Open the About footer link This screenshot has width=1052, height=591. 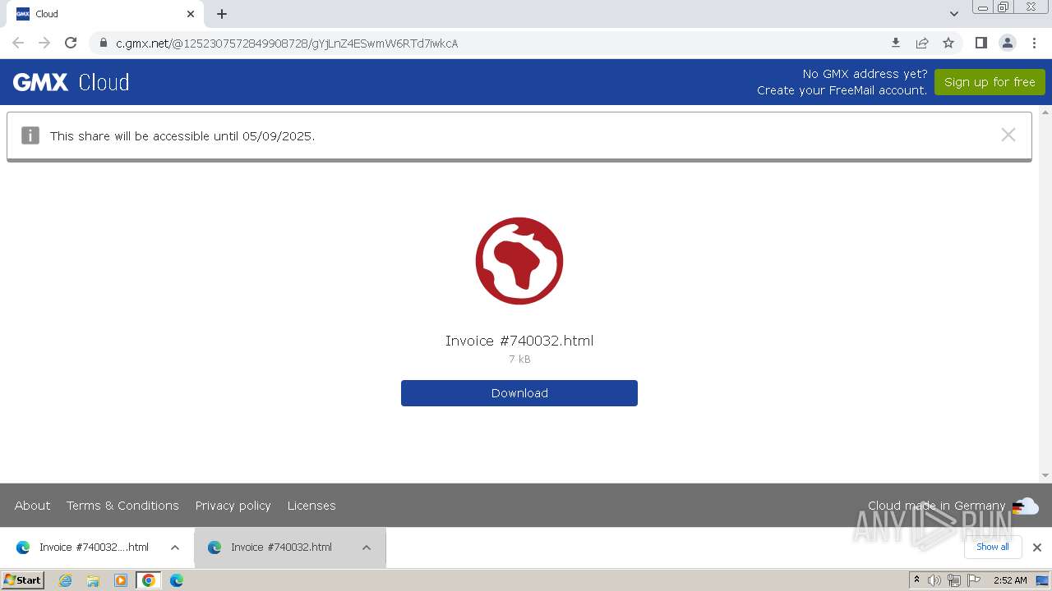tap(32, 506)
